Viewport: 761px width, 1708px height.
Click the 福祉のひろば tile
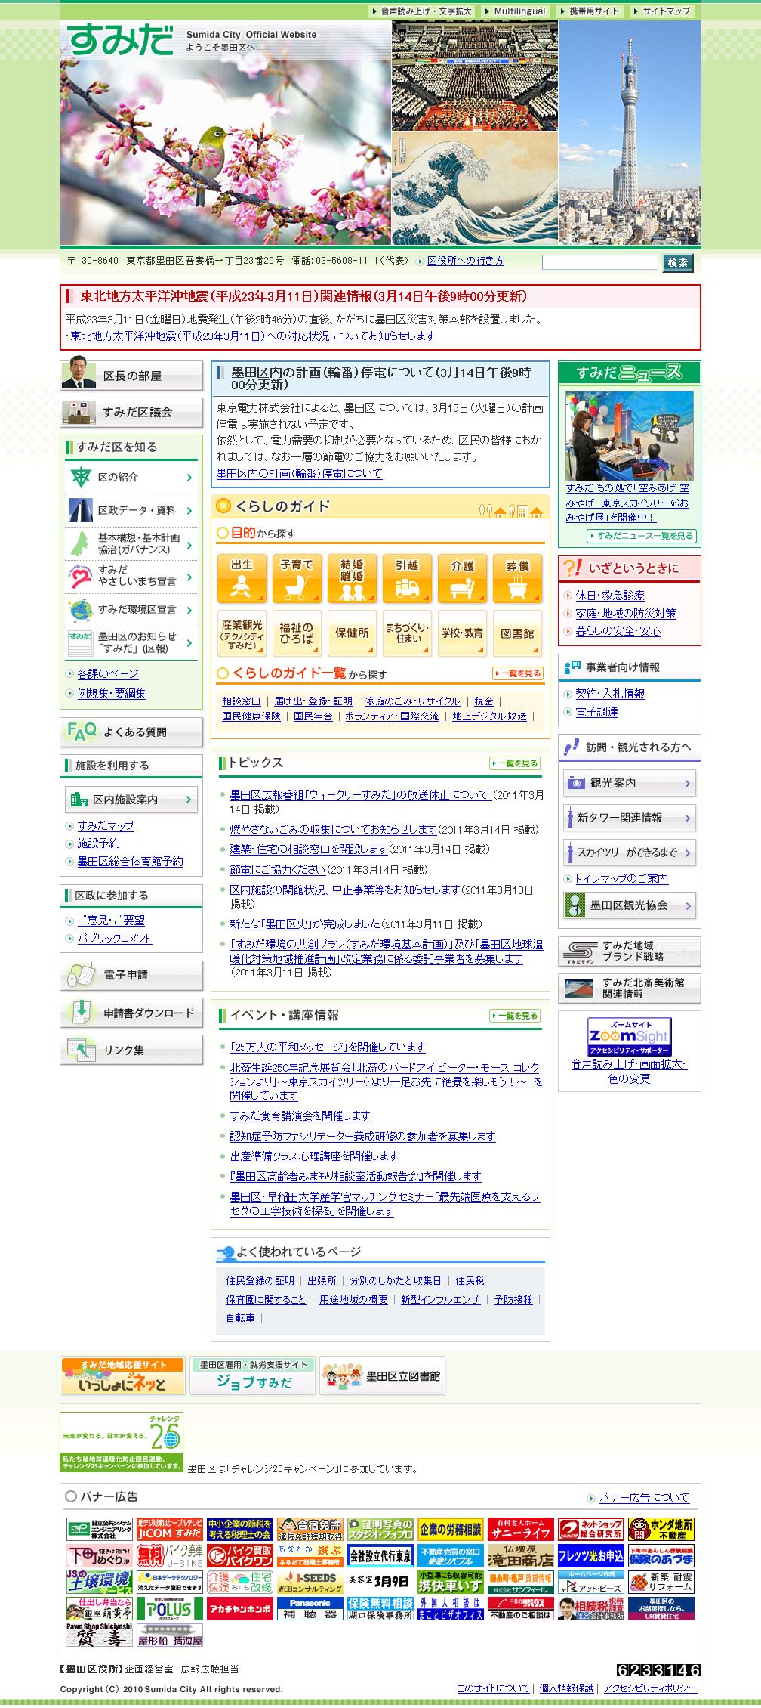[297, 633]
